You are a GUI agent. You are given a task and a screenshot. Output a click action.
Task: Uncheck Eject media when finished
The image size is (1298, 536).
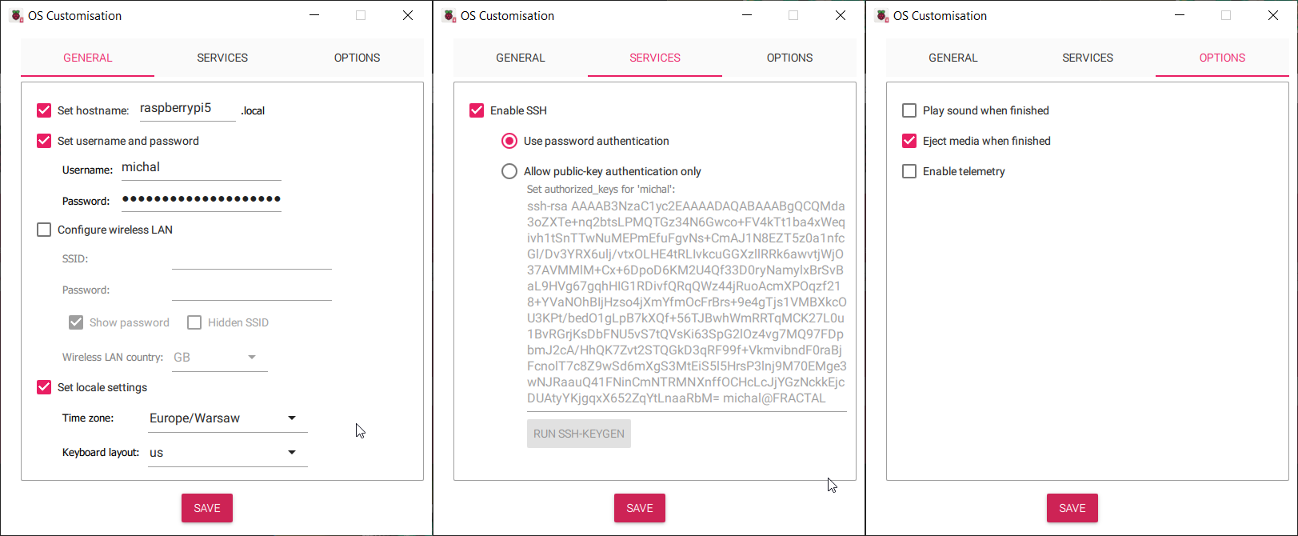point(909,141)
